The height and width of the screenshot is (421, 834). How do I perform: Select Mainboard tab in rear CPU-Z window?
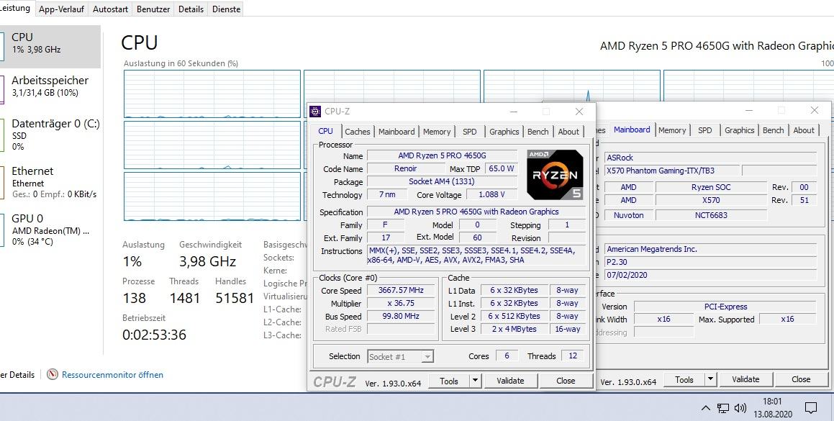(x=631, y=130)
